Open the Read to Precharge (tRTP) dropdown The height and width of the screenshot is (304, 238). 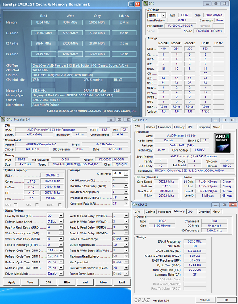(x=61, y=245)
